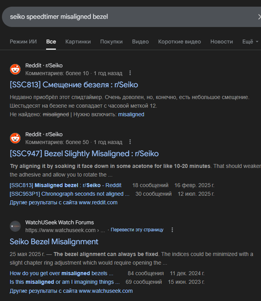Select the Все tab
261x301 pixels.
click(51, 41)
